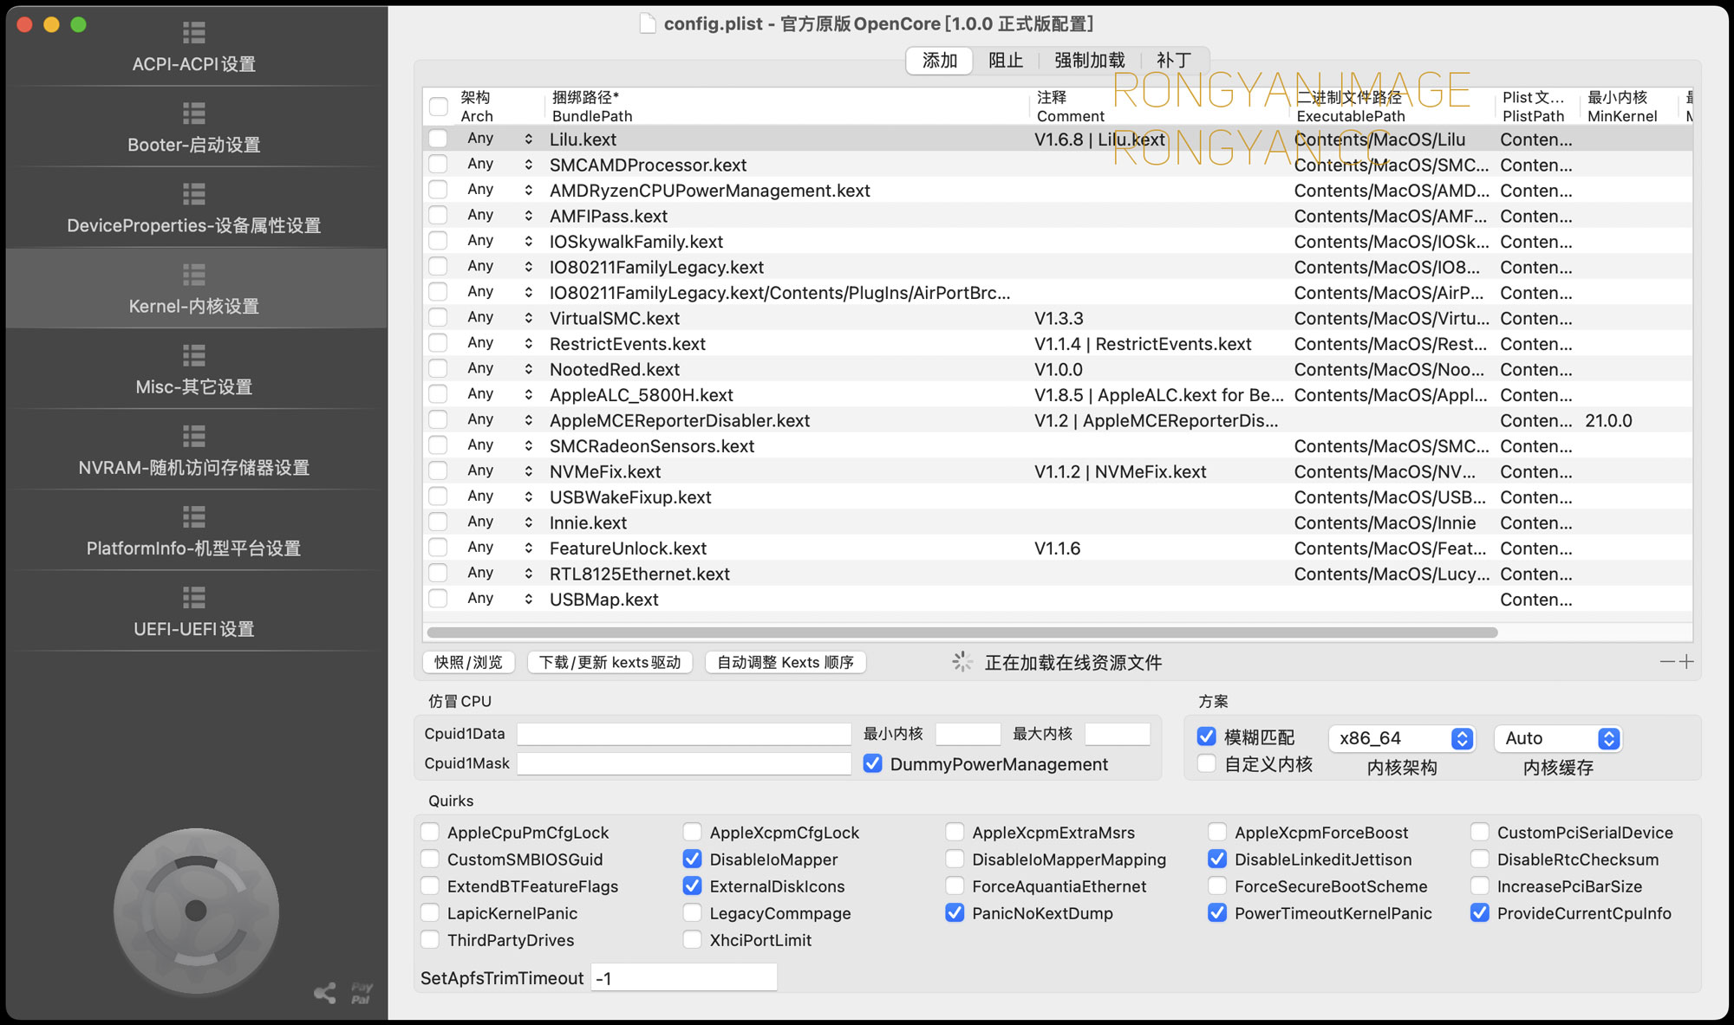Click 最大内核 input in 仿冒 CPU
Viewport: 1734px width, 1025px height.
[x=1118, y=734]
